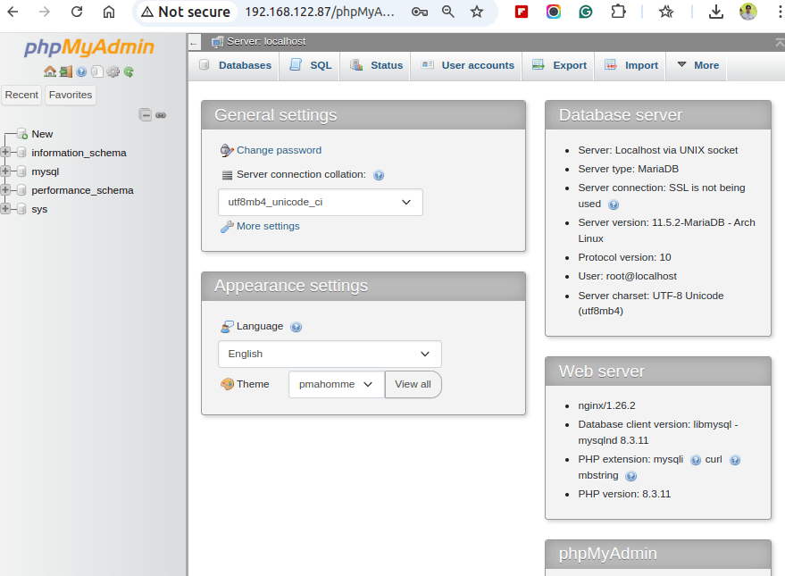The image size is (785, 576).
Task: Open the MariaDB documentation page icon in the sidebar
Action: (97, 72)
